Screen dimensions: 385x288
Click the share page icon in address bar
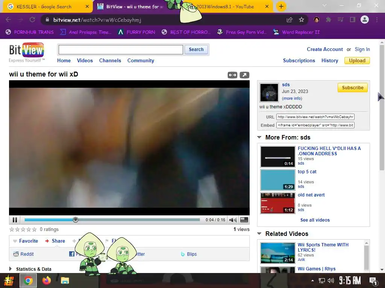(x=290, y=20)
